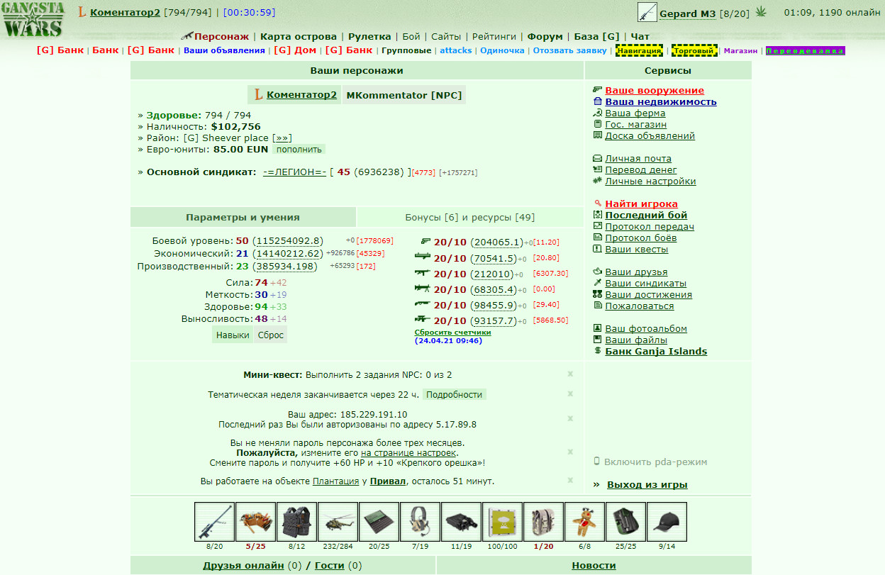Open Чат in main menu
The image size is (885, 575).
coord(640,36)
